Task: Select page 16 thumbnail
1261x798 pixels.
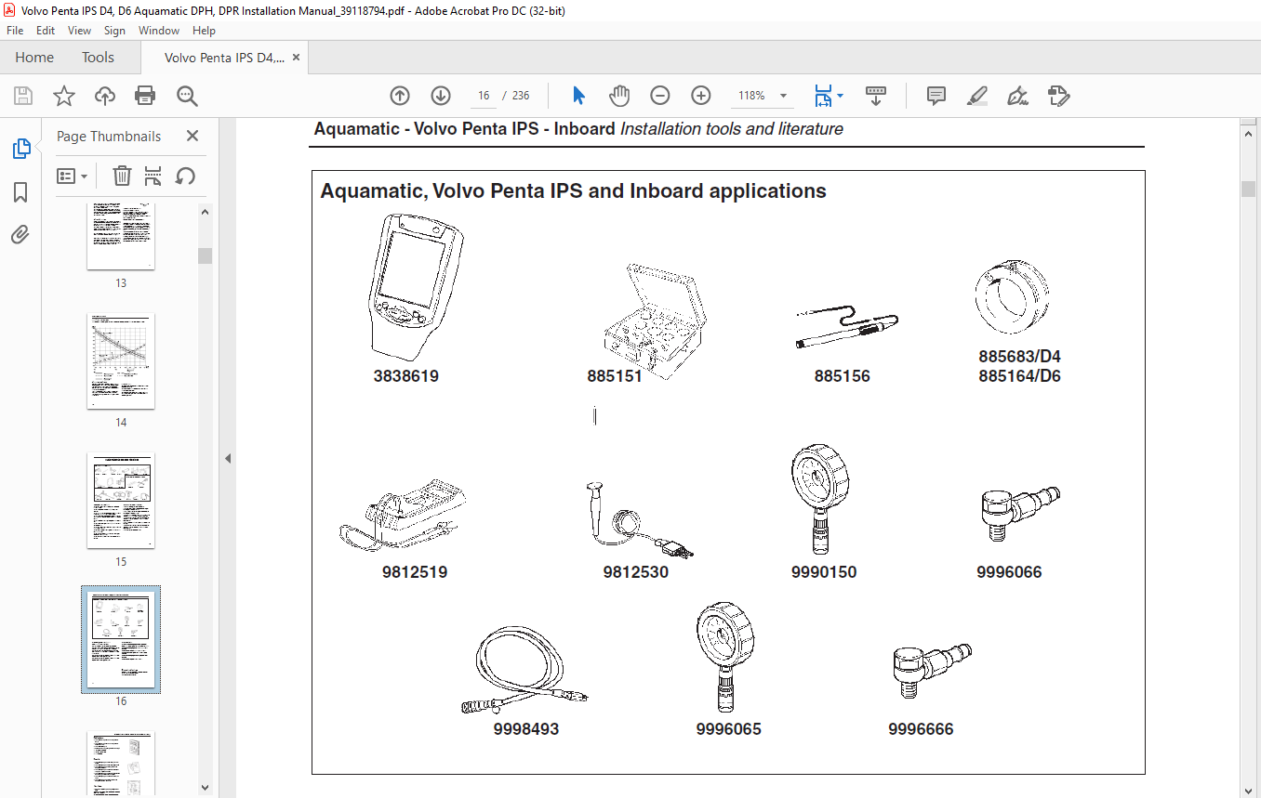Action: point(121,640)
